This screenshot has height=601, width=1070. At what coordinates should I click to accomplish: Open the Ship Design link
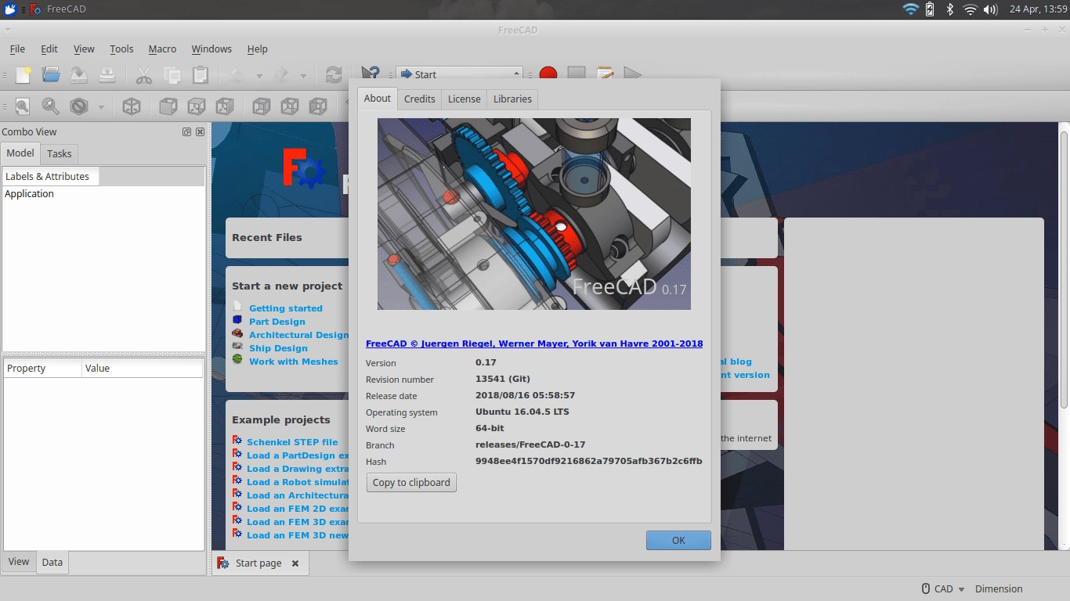278,348
